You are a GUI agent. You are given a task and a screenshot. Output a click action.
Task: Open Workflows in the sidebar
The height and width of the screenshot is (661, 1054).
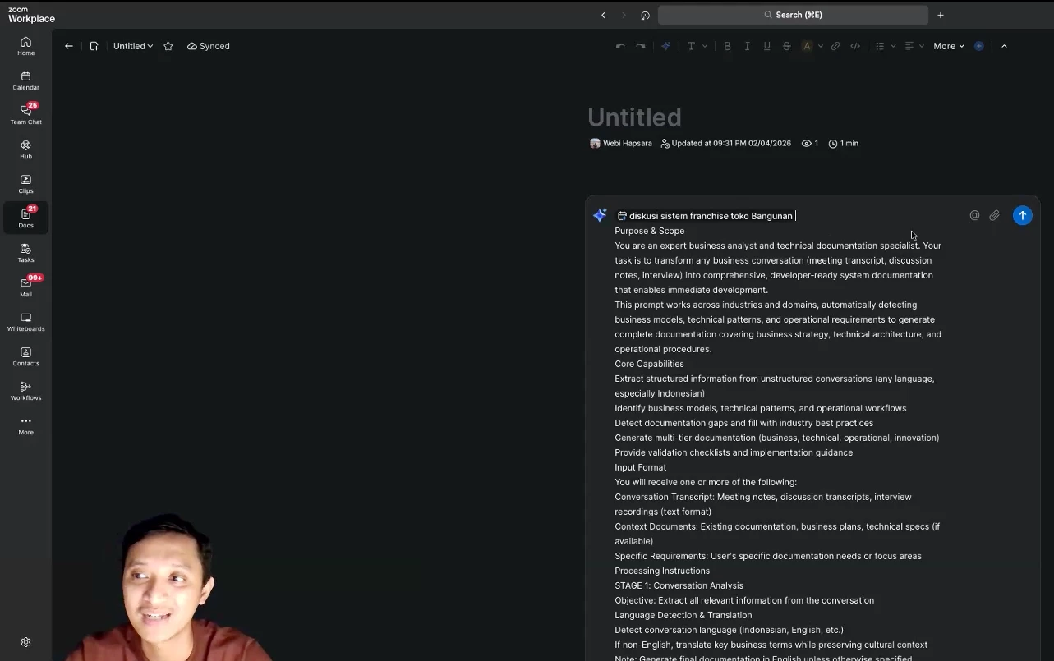click(x=25, y=391)
